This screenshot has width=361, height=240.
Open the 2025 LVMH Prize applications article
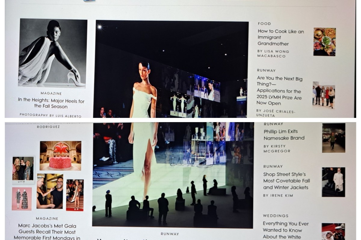click(279, 91)
